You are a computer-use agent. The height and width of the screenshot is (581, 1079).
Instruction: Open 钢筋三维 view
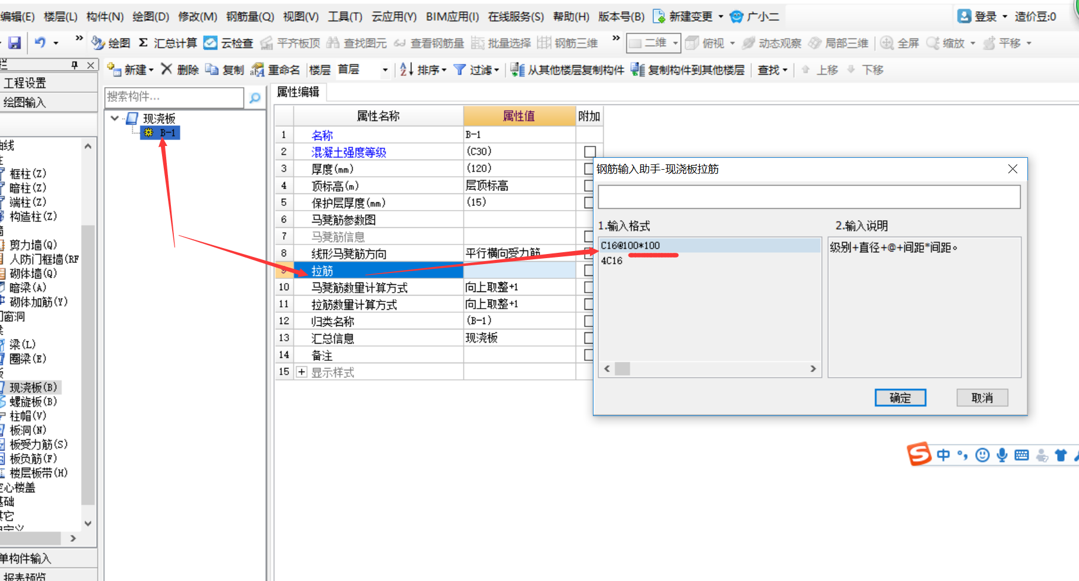(x=567, y=43)
